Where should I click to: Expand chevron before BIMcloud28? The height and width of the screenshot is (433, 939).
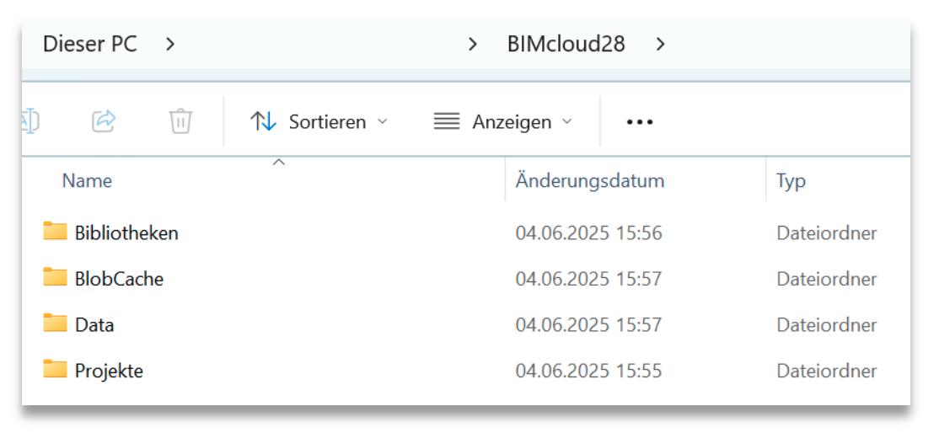(x=473, y=44)
